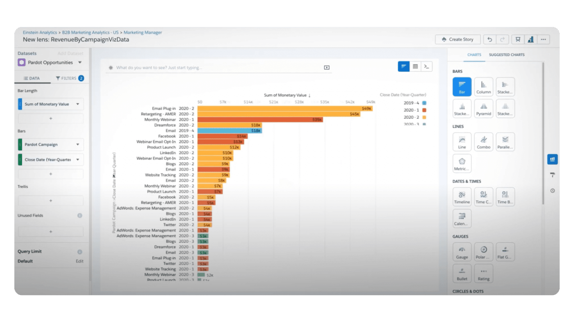This screenshot has height=323, width=574.
Task: Choose the Flat Gauge chart
Action: coord(505,252)
